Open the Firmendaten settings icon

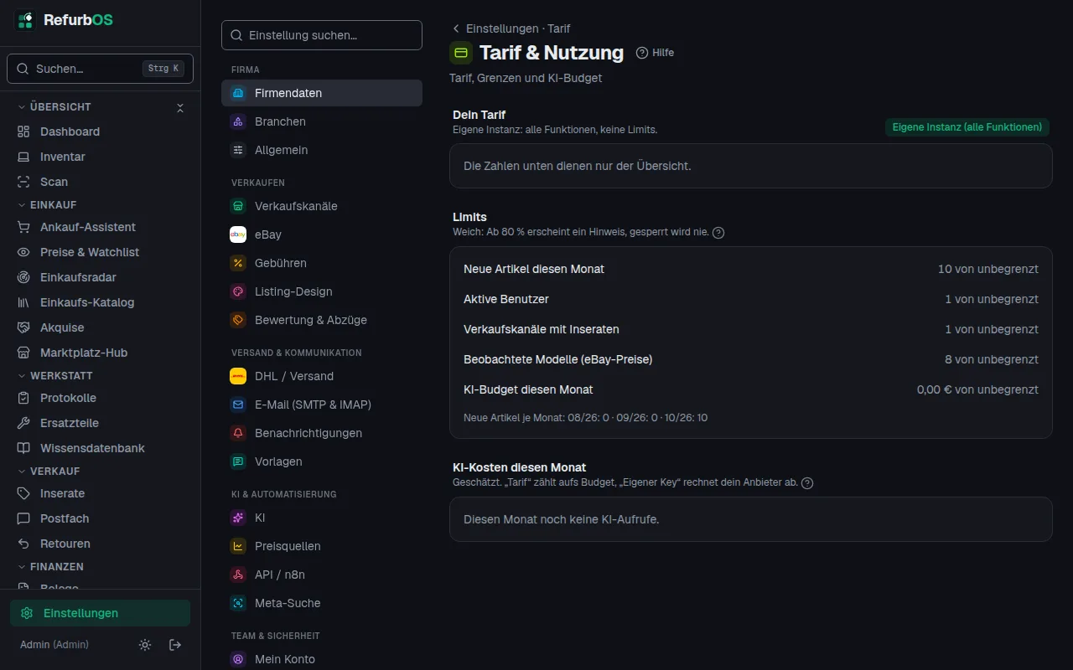pyautogui.click(x=238, y=93)
